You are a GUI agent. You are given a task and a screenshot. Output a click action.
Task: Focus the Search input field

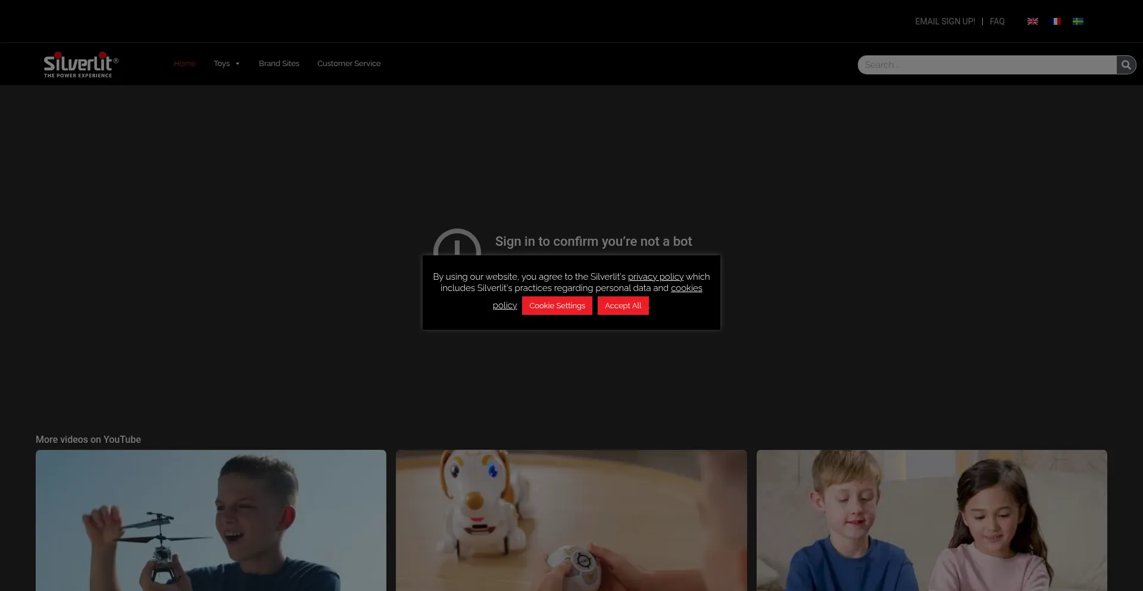pos(987,65)
